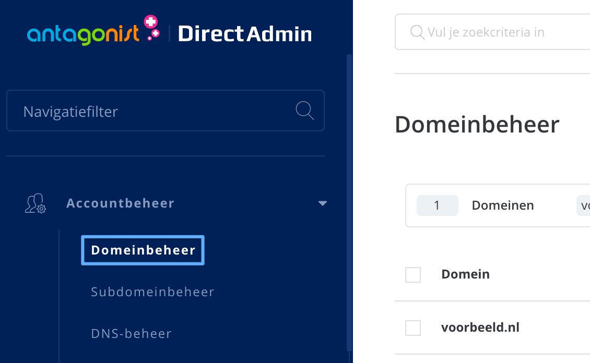Sort by the Domein column header
Image resolution: width=590 pixels, height=363 pixels.
pos(465,274)
